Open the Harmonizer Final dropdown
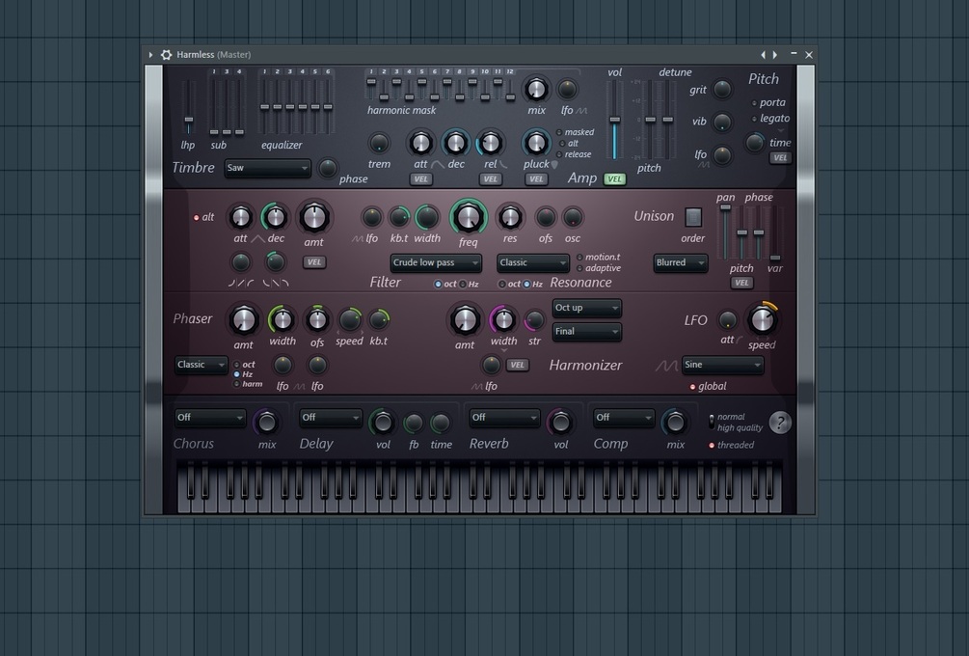 pos(586,332)
